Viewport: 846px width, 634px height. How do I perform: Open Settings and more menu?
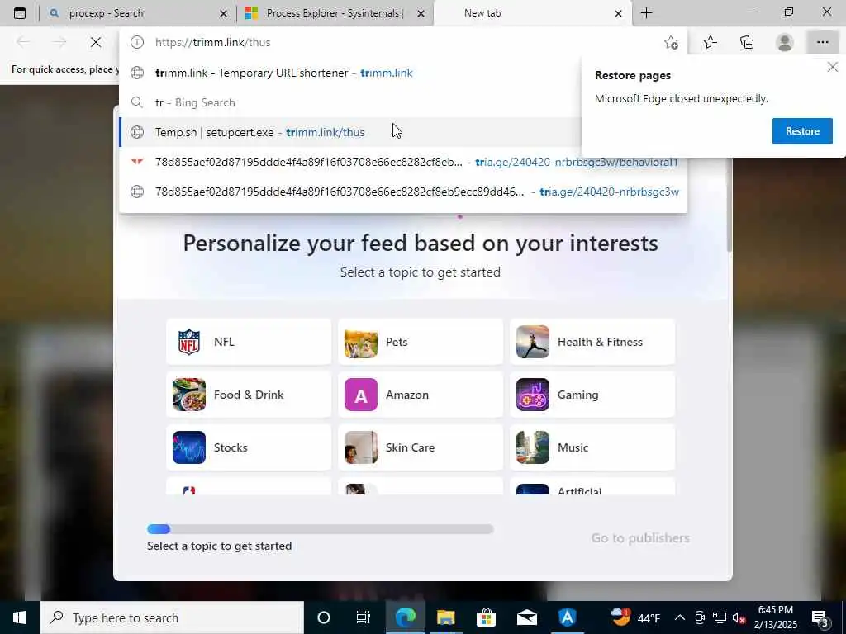822,42
